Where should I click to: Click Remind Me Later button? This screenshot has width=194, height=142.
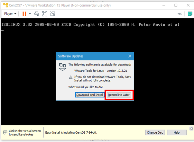[x=119, y=95]
